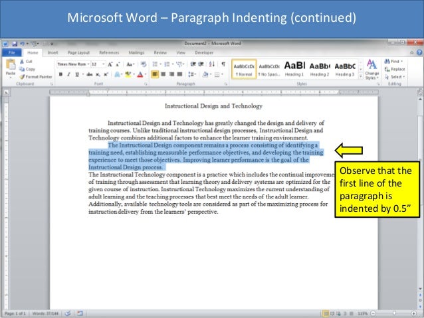
Task: Toggle Align Text Left
Action: 155,74
